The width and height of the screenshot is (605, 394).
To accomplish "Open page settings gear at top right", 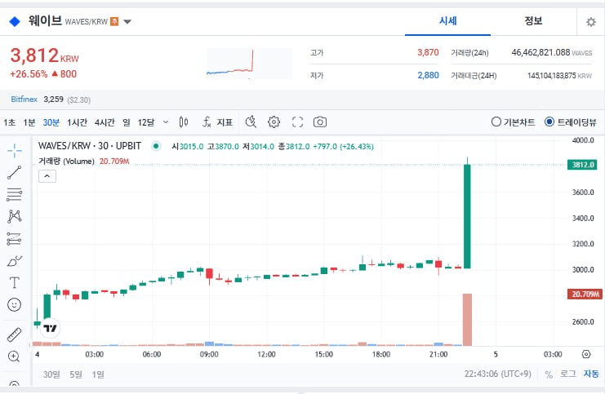I will 591,22.
